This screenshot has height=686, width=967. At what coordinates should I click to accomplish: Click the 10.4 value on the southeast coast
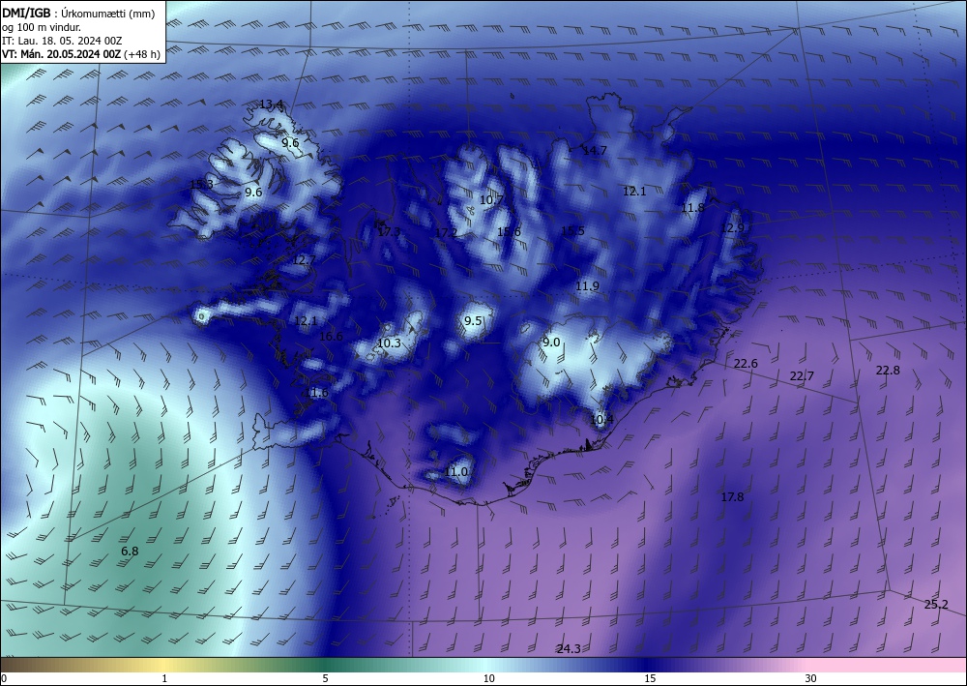click(x=601, y=420)
